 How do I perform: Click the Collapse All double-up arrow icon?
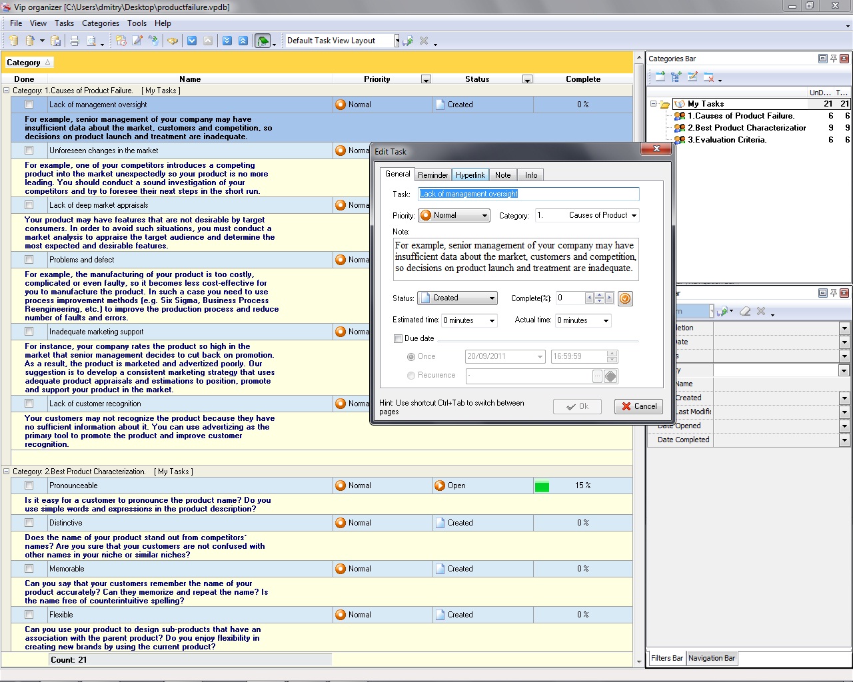[243, 41]
